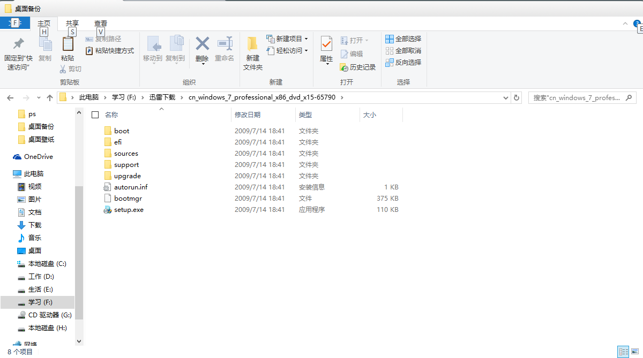Click 全部取消 select none
The height and width of the screenshot is (358, 643).
tap(403, 51)
